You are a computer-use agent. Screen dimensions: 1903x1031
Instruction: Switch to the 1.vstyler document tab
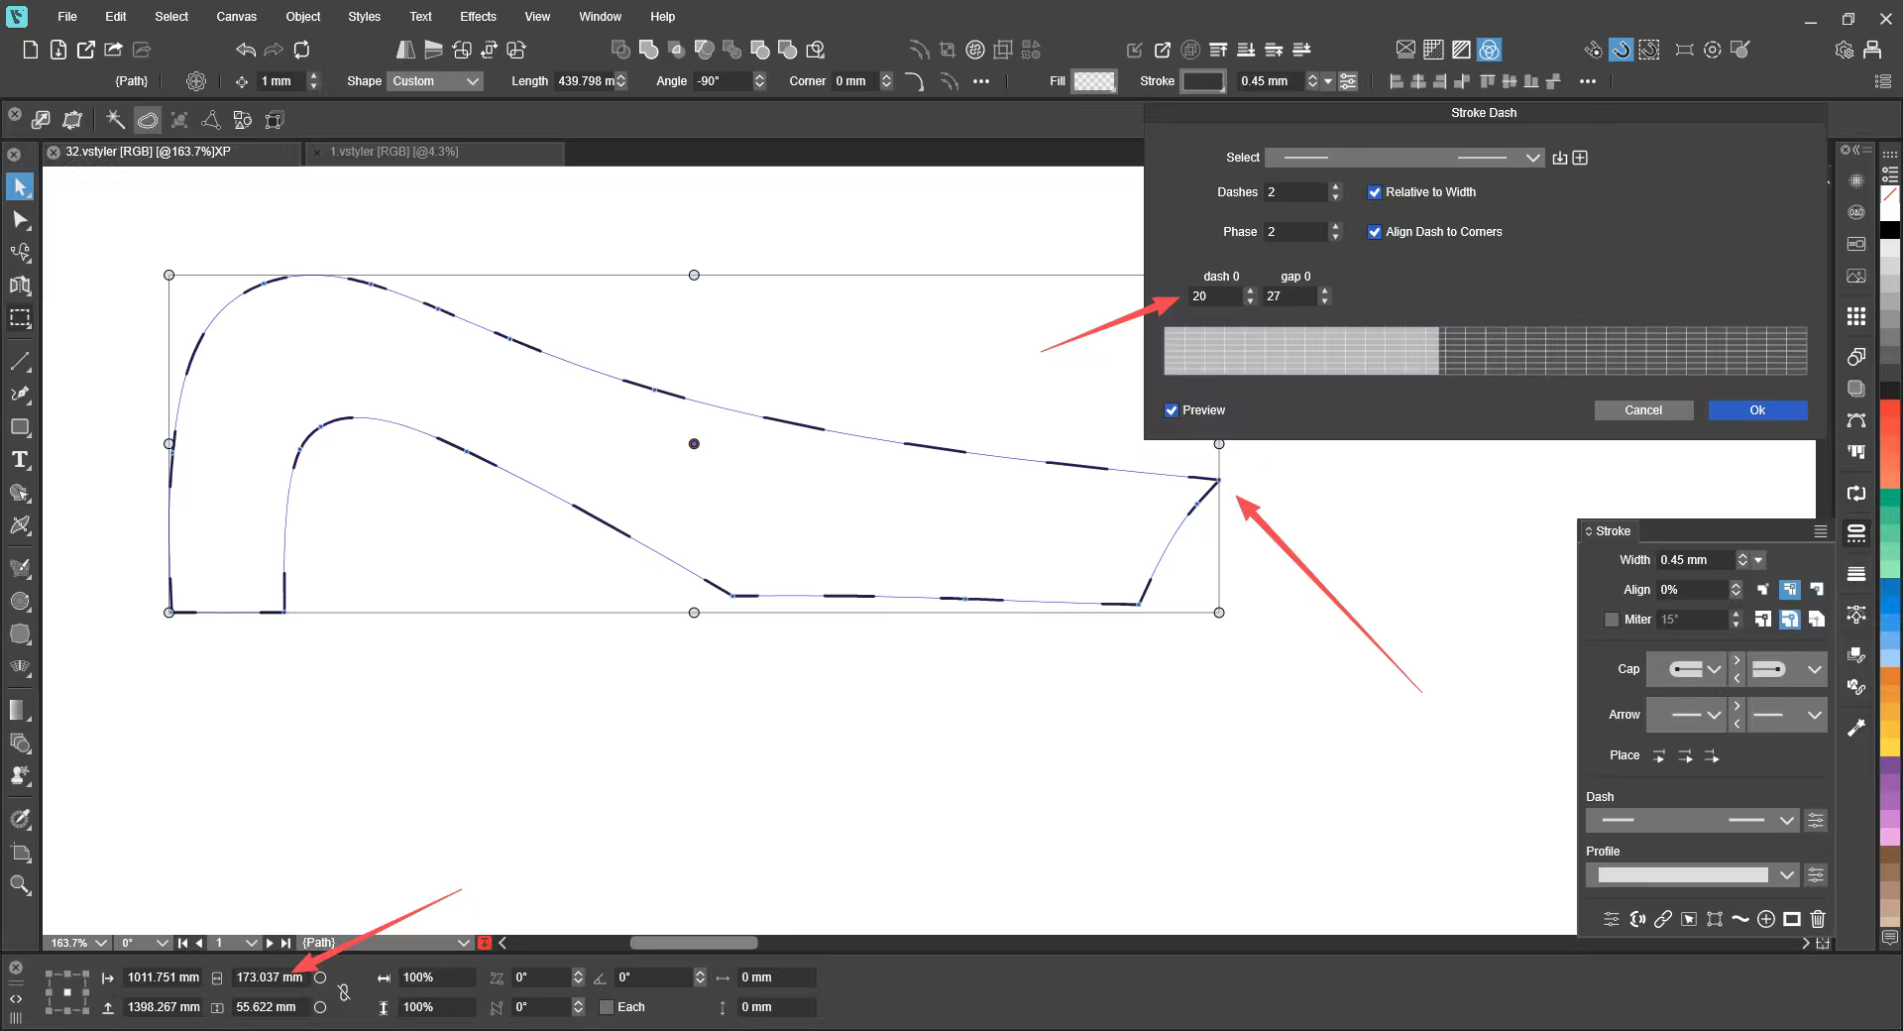click(394, 152)
